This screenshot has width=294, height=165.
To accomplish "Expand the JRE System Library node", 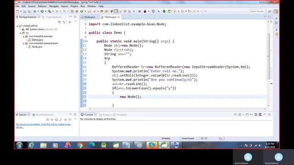I will click(20, 29).
